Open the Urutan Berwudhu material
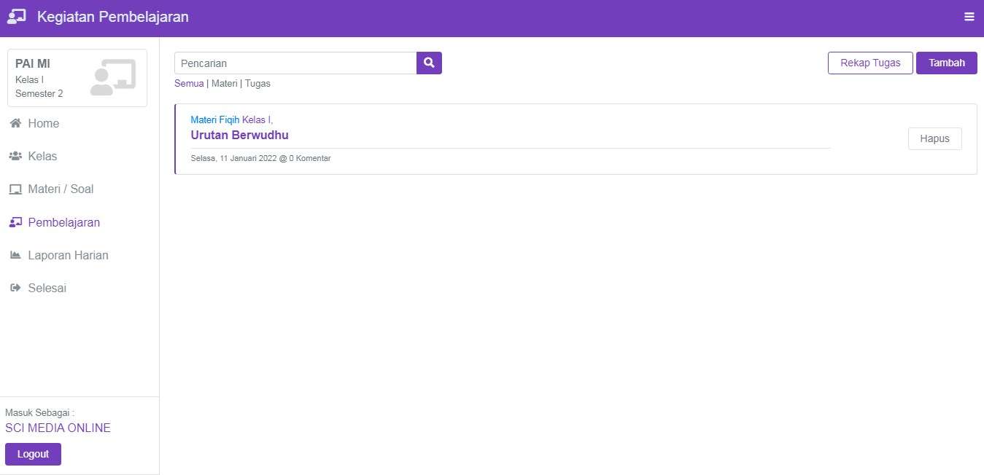This screenshot has height=475, width=984. click(x=239, y=136)
